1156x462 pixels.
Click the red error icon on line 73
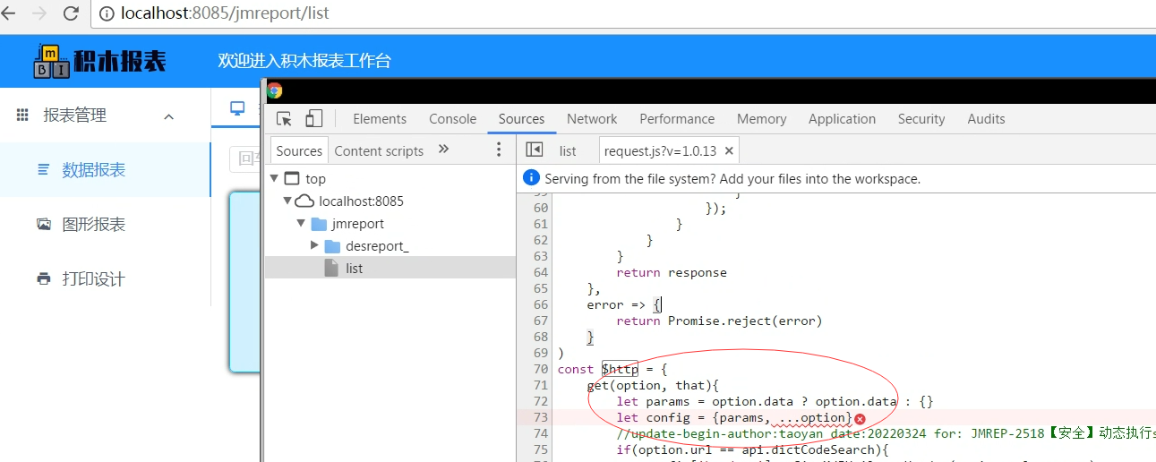[x=860, y=418]
